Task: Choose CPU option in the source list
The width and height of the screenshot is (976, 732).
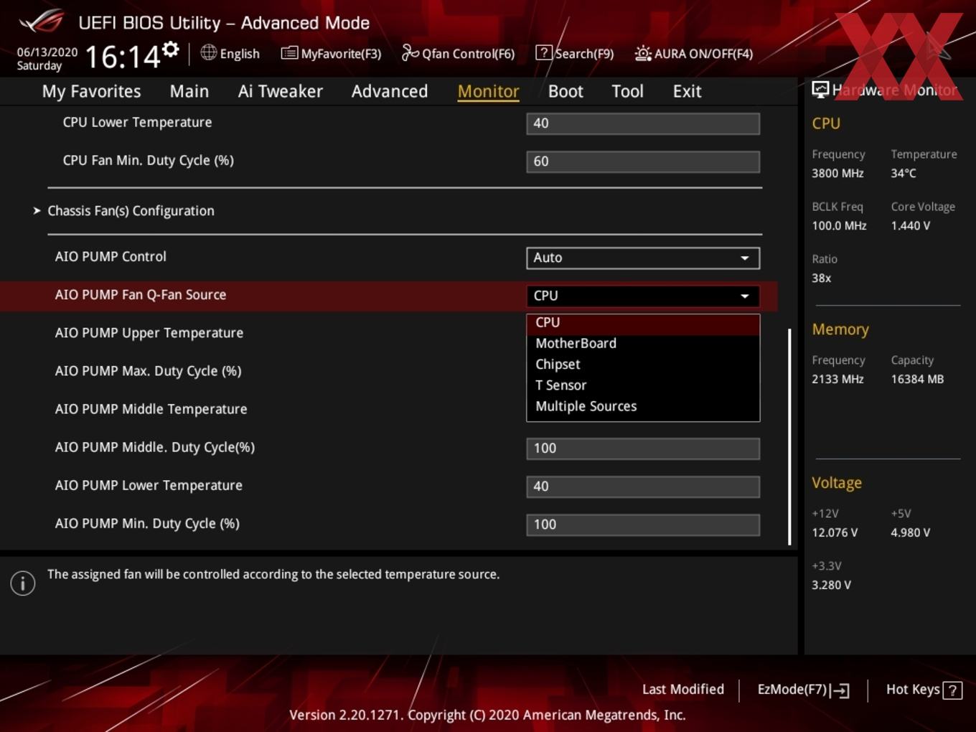Action: point(643,323)
